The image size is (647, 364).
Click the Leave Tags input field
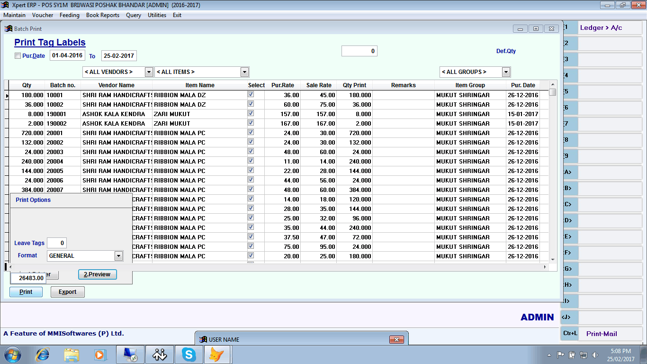(x=57, y=243)
